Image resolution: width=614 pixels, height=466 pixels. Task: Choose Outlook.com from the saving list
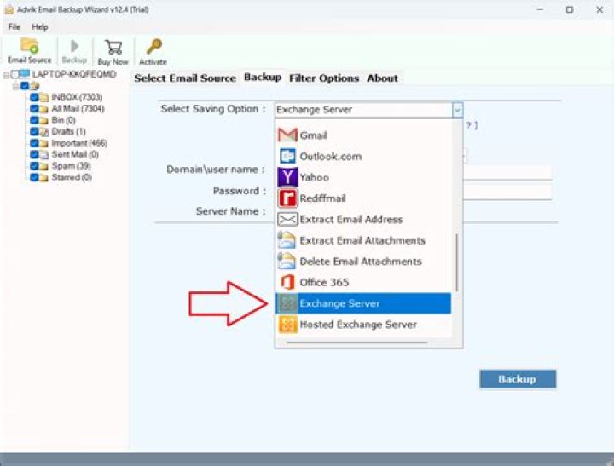click(330, 157)
